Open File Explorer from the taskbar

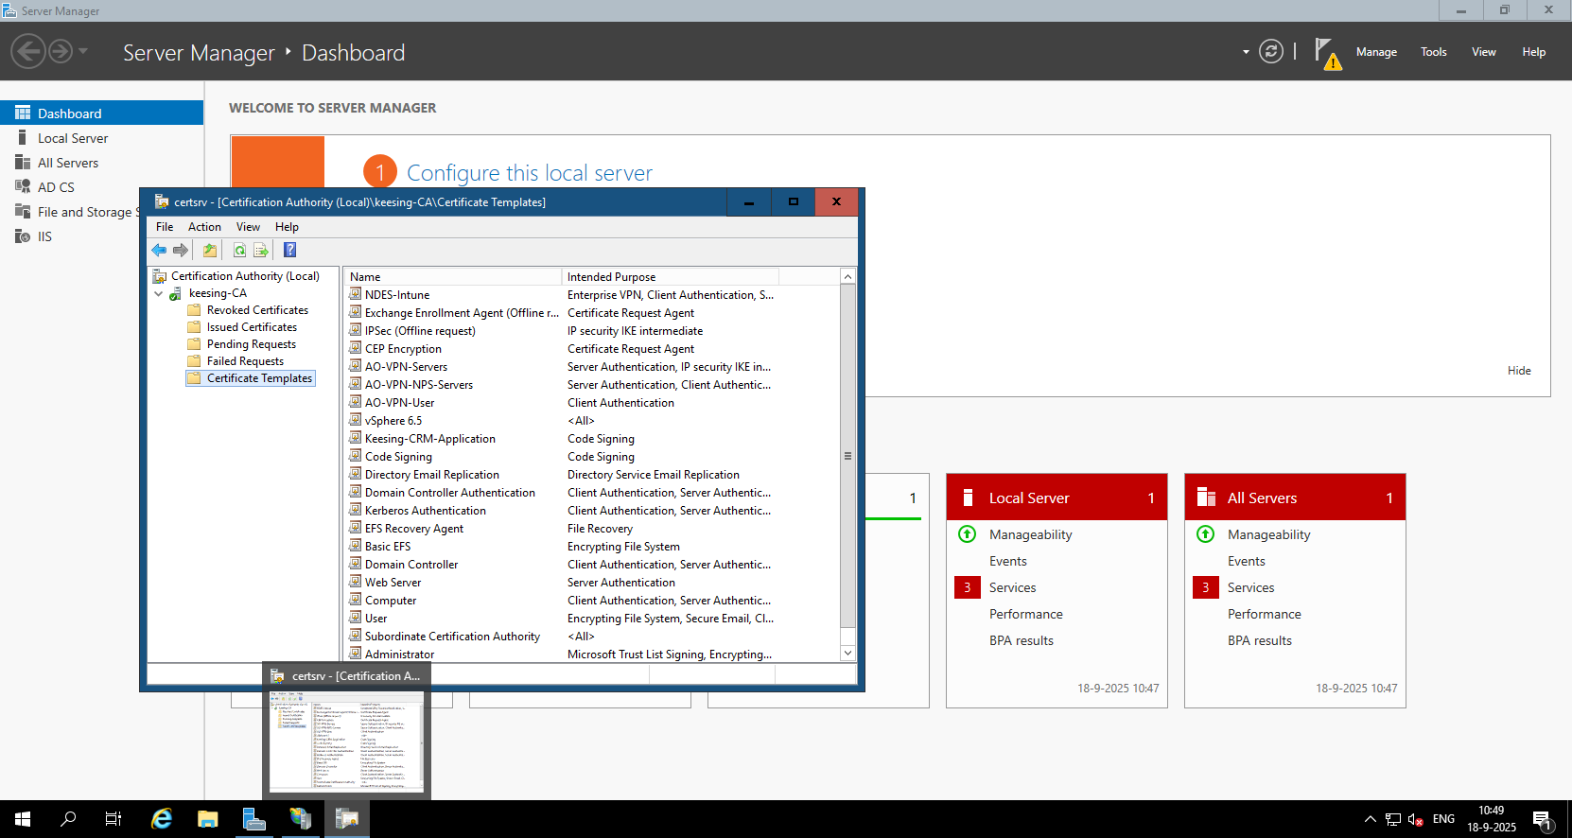[x=207, y=819]
